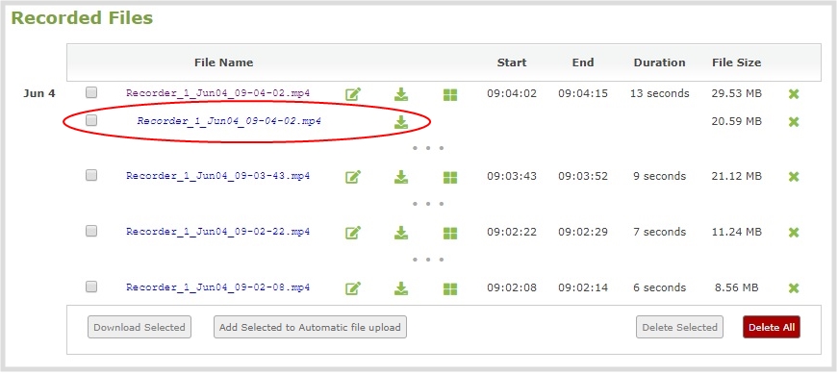Expand the dots below the 09-02-22 recording
838x374 pixels.
(x=428, y=260)
